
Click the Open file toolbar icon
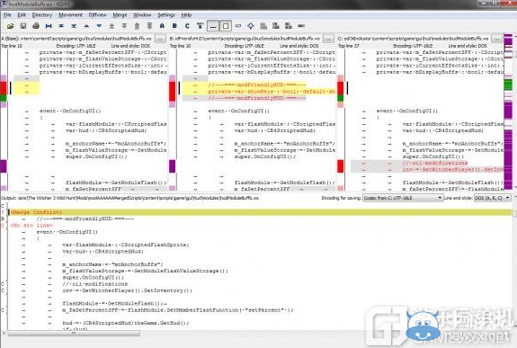click(x=10, y=26)
